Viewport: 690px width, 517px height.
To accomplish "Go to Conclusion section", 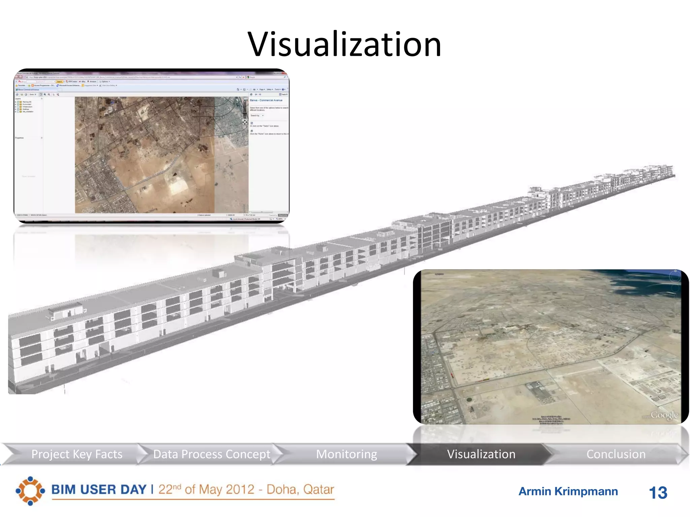I will [x=616, y=454].
